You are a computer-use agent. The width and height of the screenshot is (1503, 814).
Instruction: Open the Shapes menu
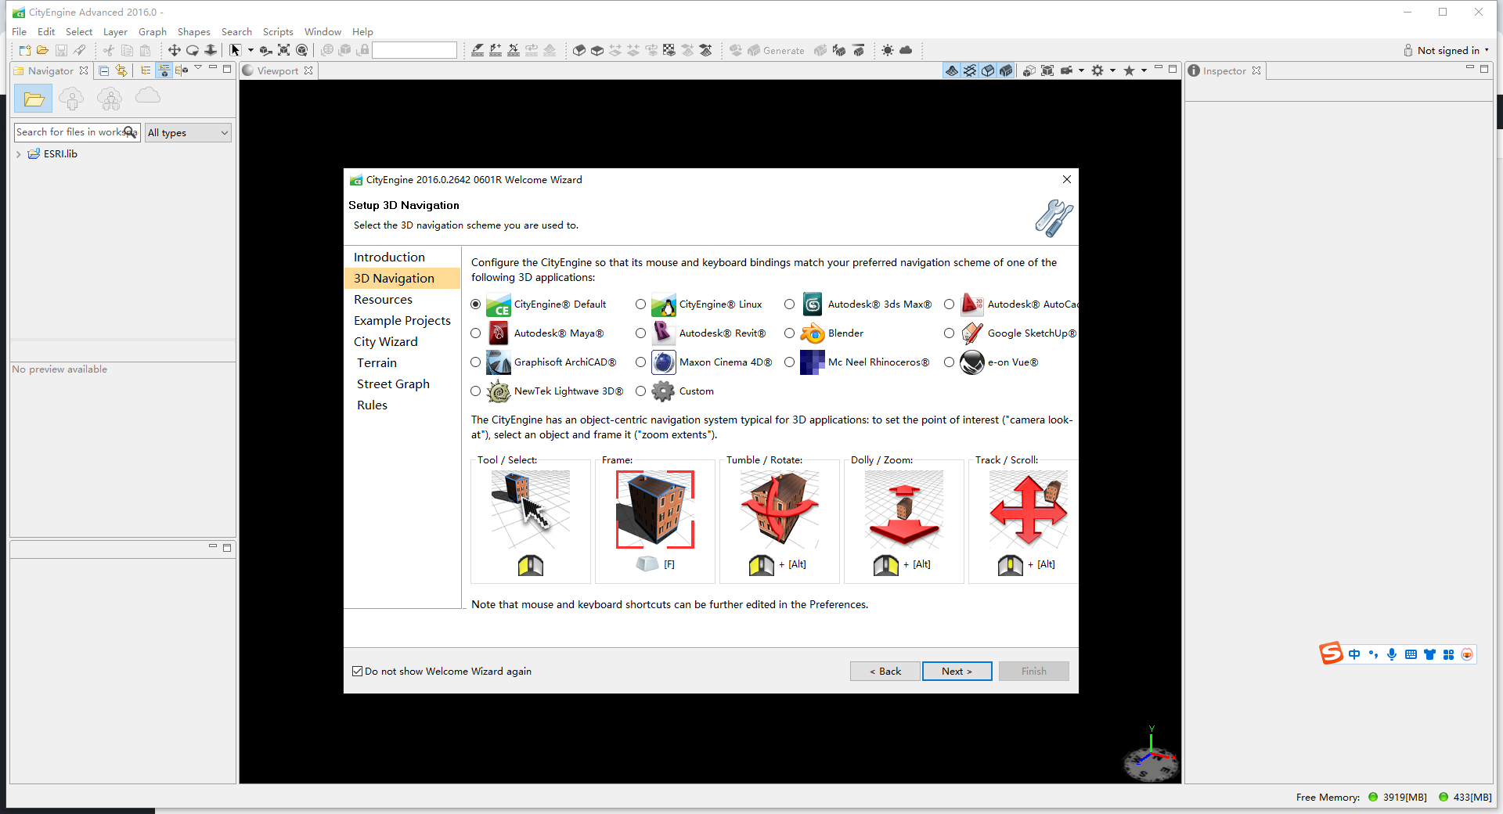point(193,31)
